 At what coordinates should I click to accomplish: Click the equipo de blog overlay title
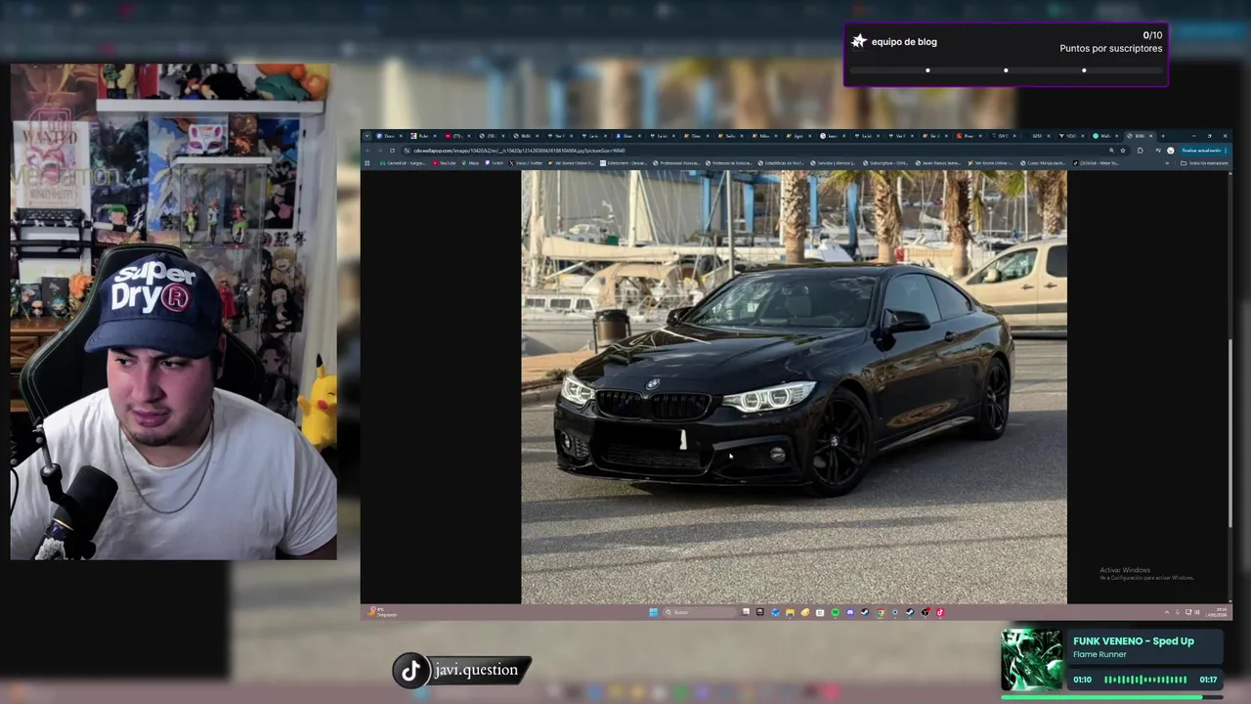click(x=904, y=42)
